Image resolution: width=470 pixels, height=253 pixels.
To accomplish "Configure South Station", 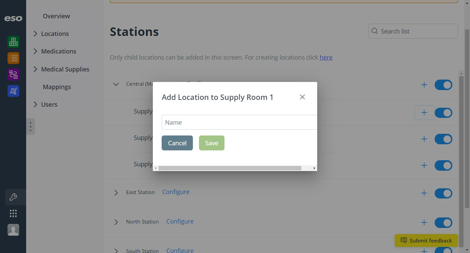I will click(x=180, y=250).
